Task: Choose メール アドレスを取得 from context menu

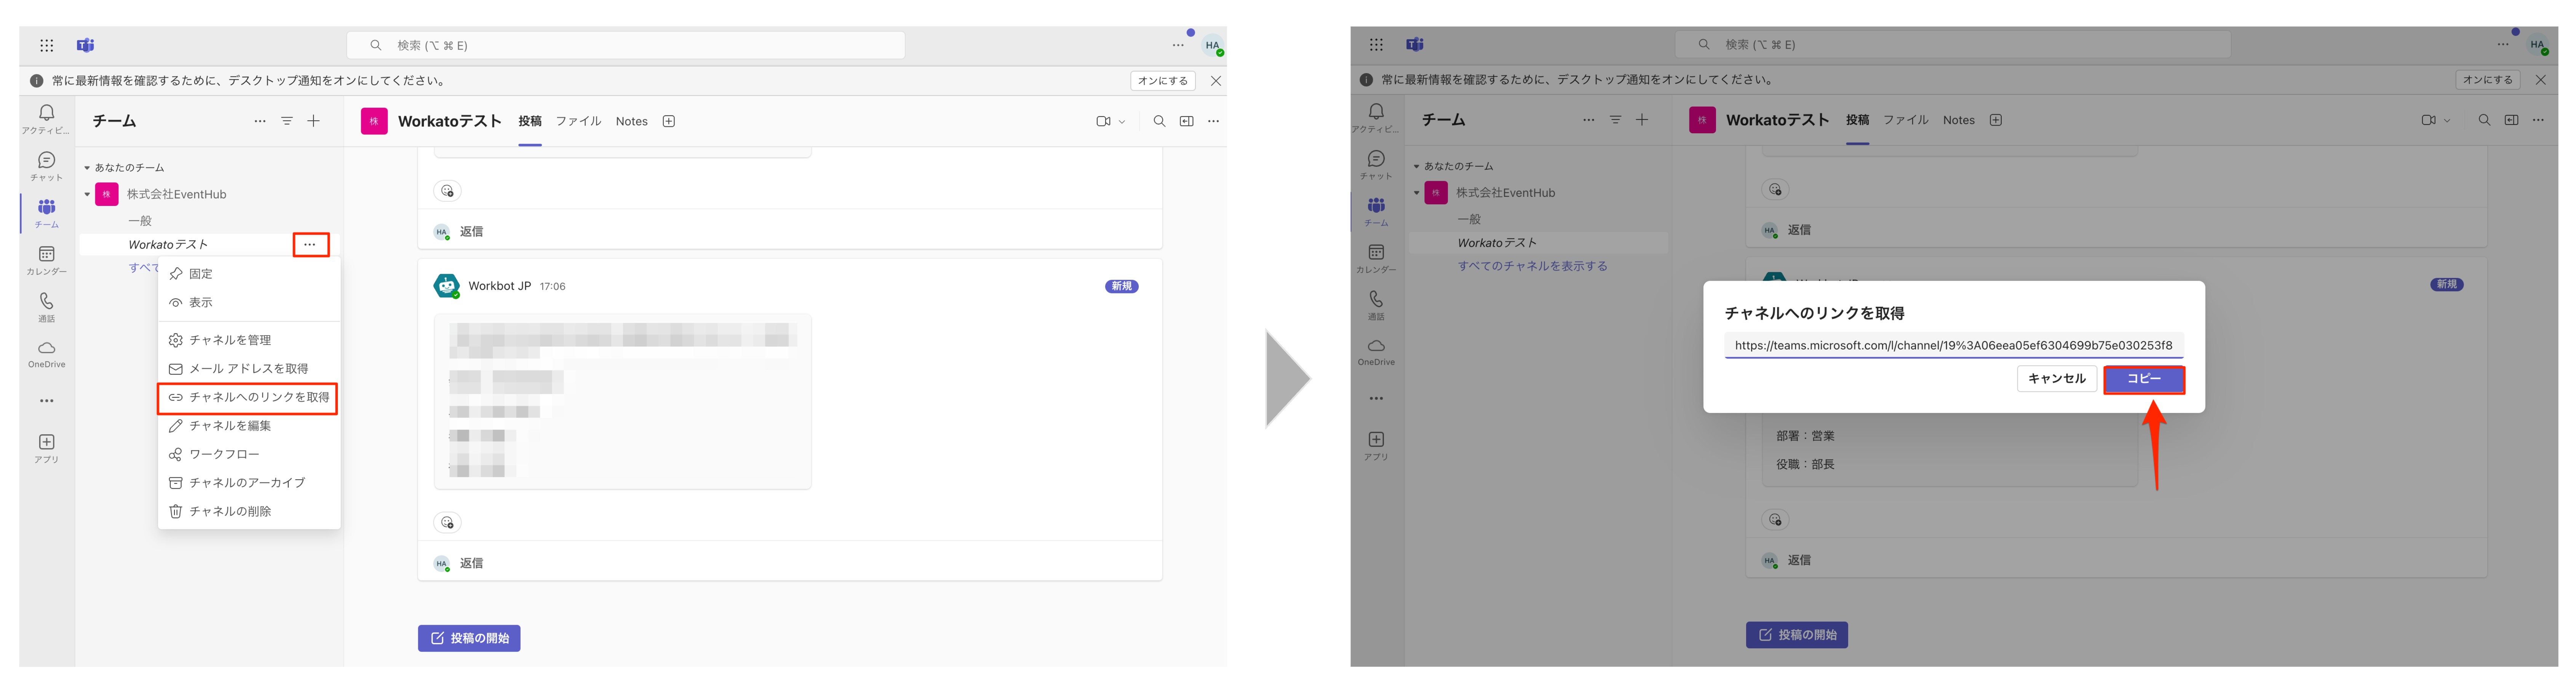Action: (249, 369)
